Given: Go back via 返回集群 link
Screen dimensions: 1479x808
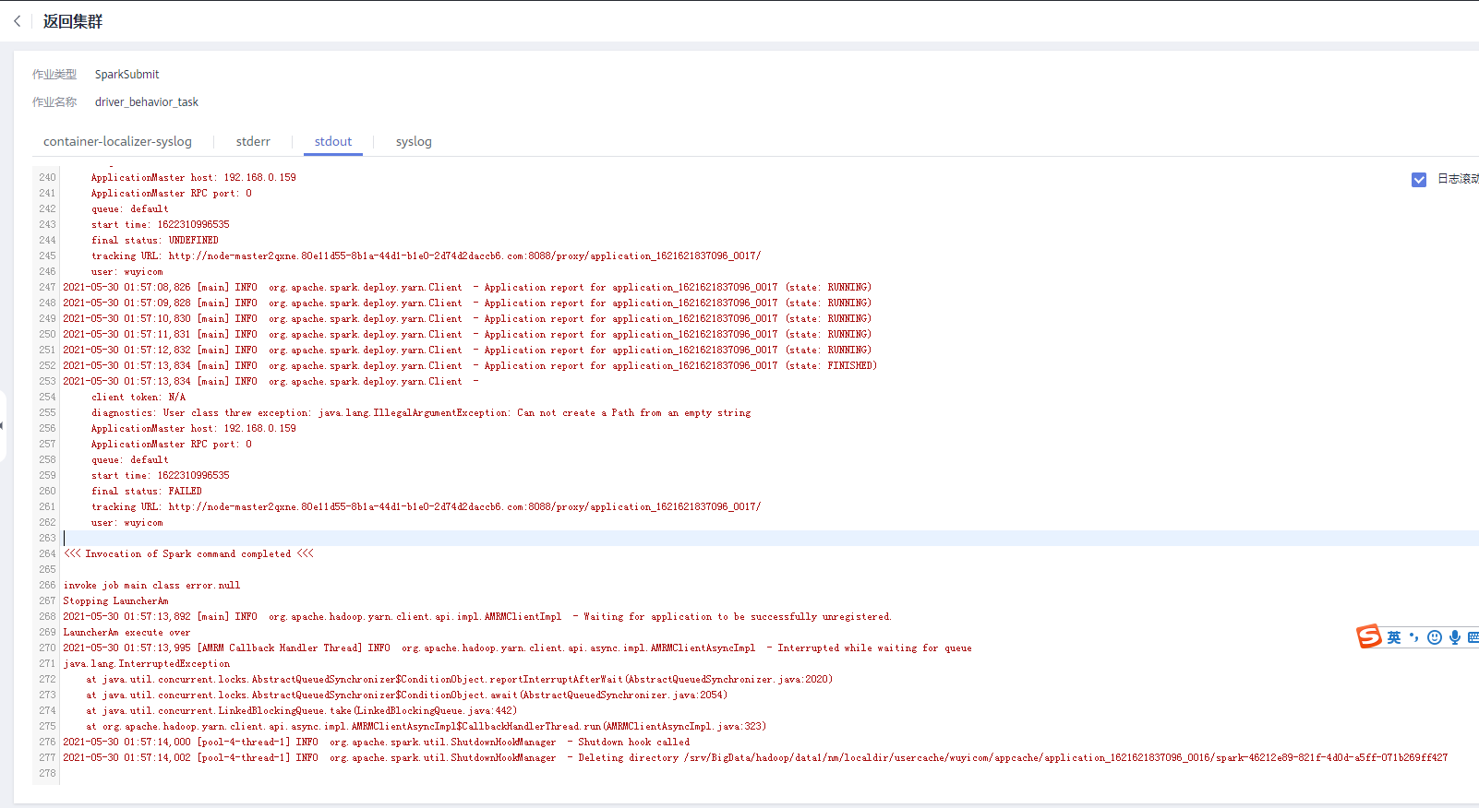Looking at the screenshot, I should click(x=73, y=21).
